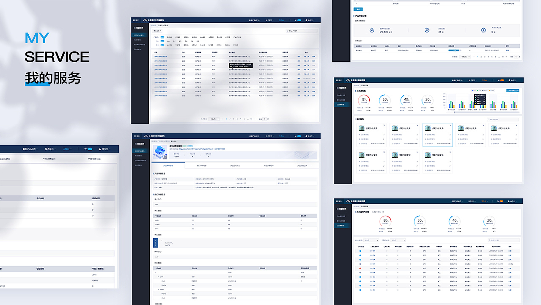Viewport: 541px width, 305px height.
Task: Click 50% gauge in resource overview window
Action: click(385, 100)
